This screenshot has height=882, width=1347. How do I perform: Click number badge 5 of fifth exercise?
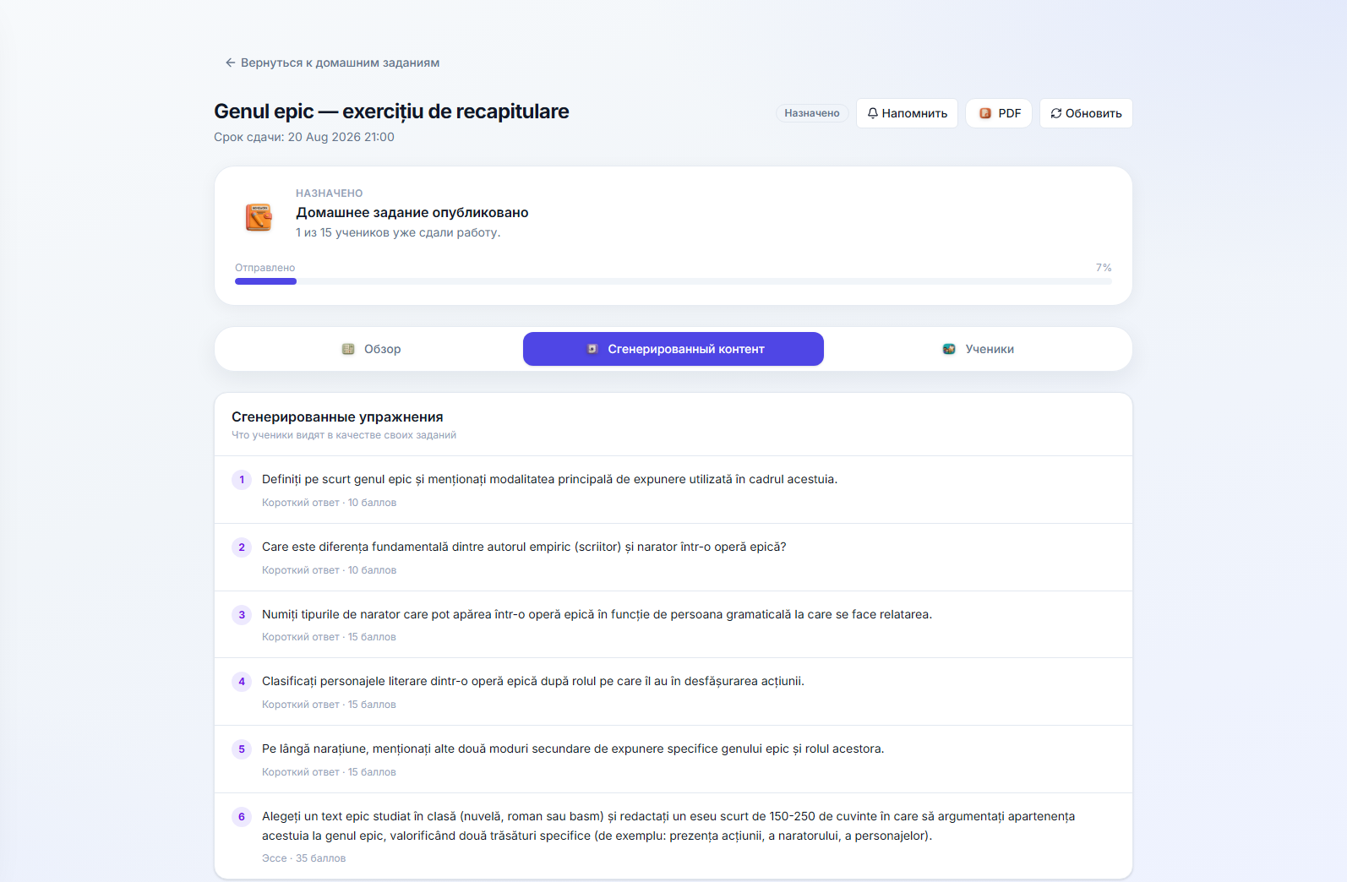point(242,749)
